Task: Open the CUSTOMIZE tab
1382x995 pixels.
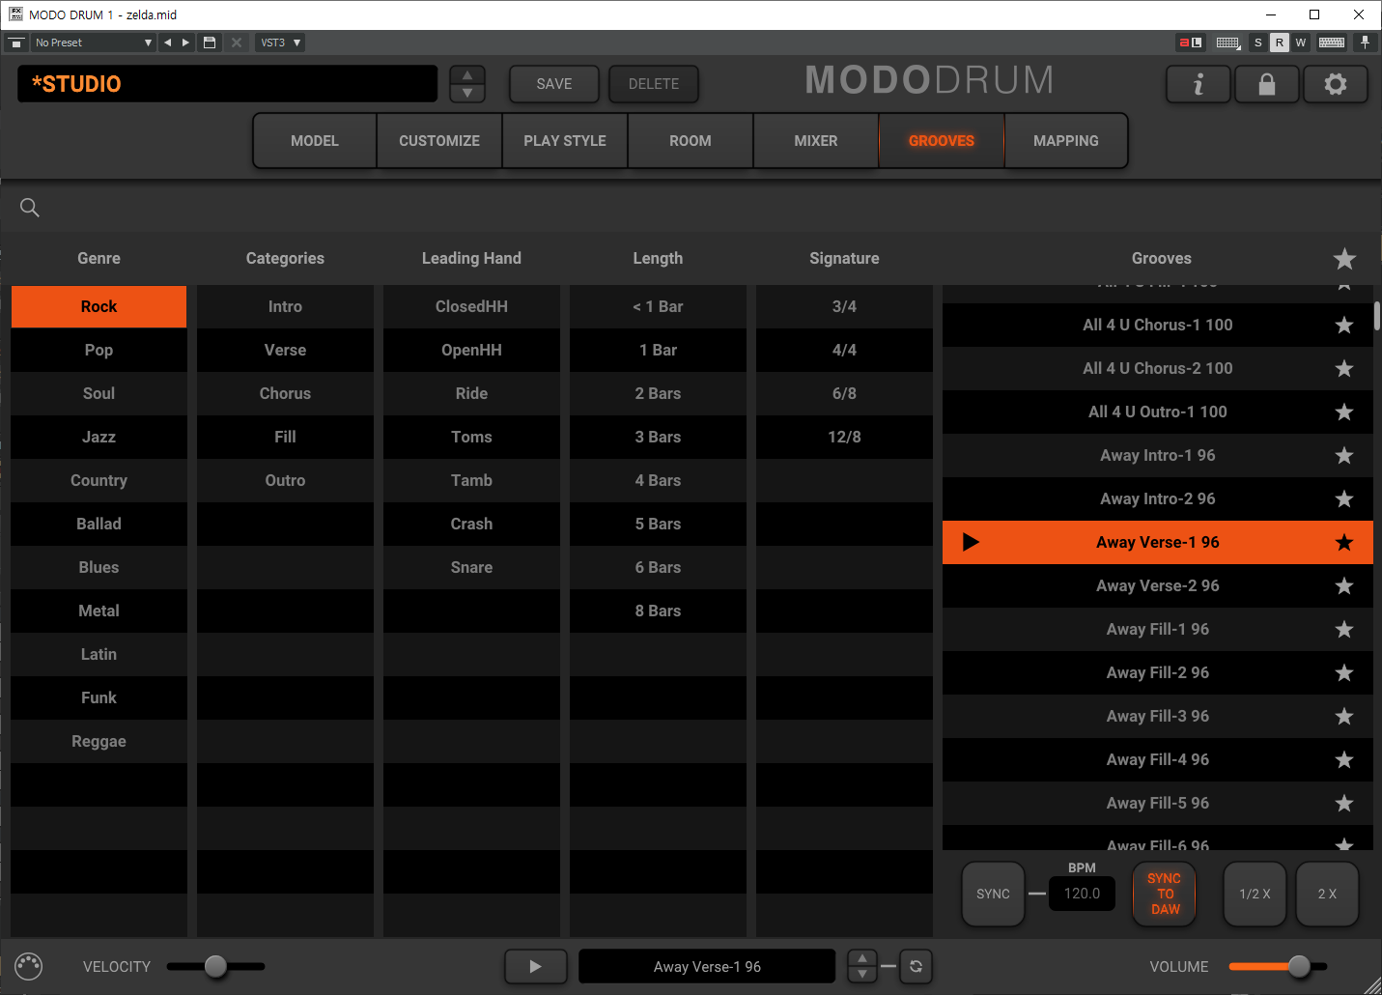Action: 439,141
